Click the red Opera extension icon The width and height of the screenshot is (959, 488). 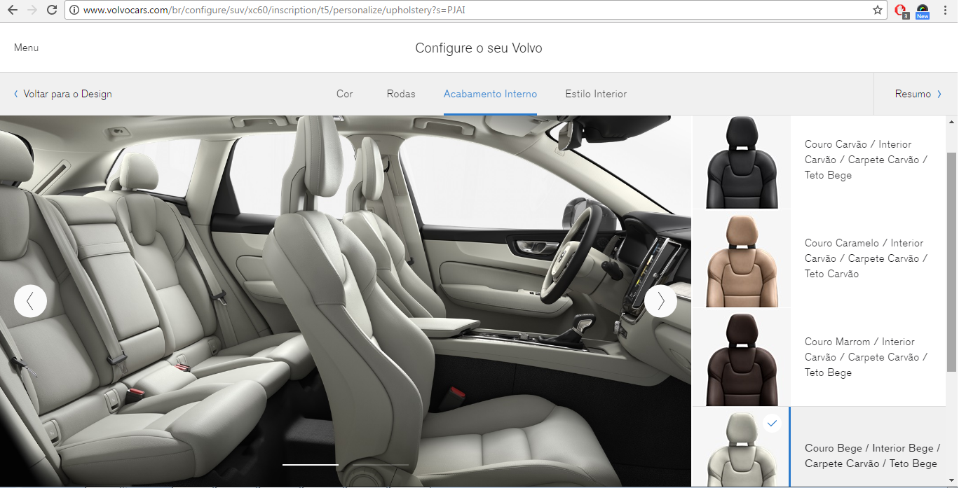(901, 10)
